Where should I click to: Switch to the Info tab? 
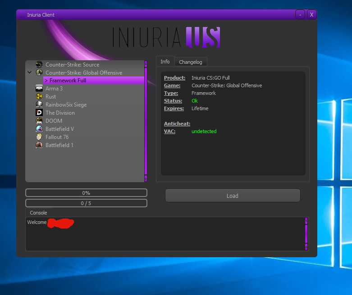tap(165, 62)
